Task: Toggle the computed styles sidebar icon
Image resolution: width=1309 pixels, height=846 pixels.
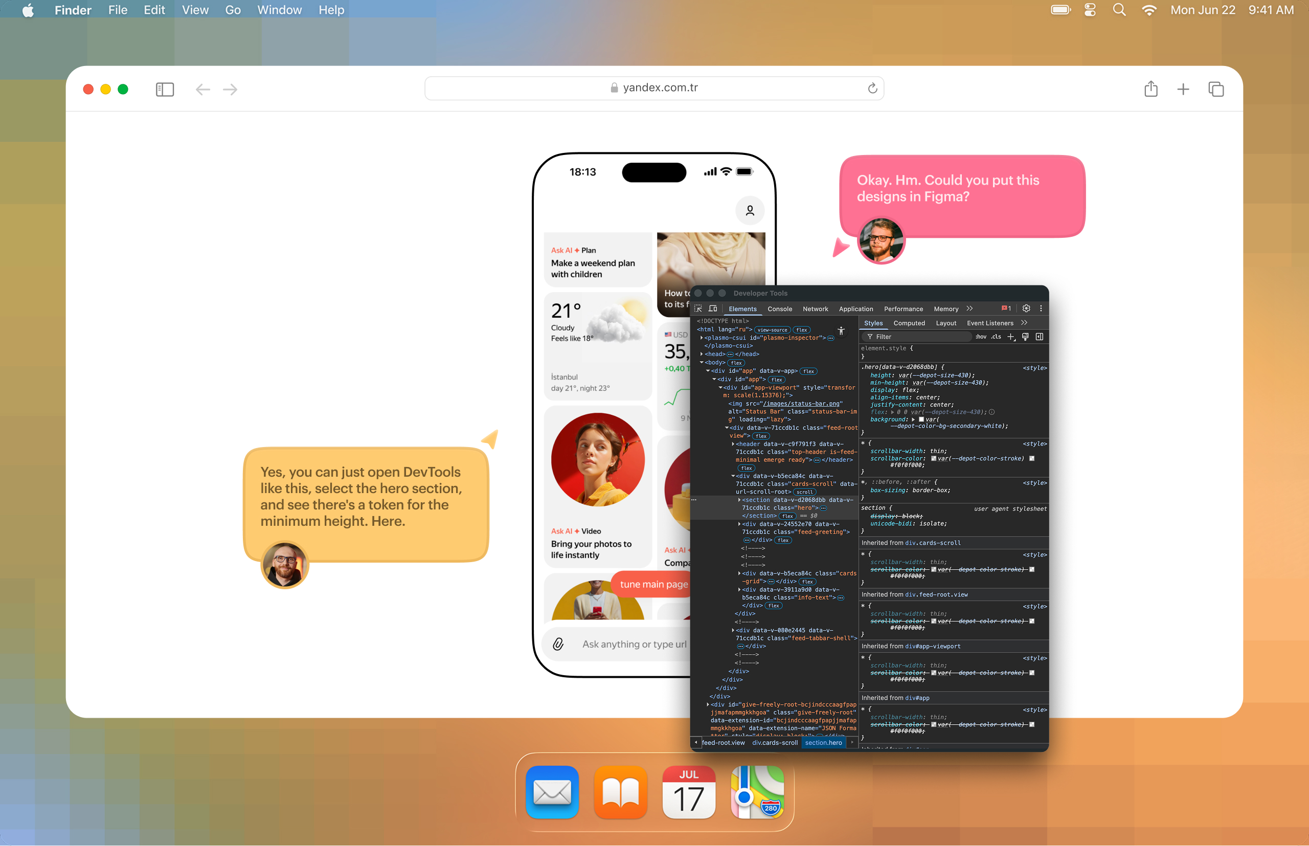Action: pyautogui.click(x=1040, y=337)
